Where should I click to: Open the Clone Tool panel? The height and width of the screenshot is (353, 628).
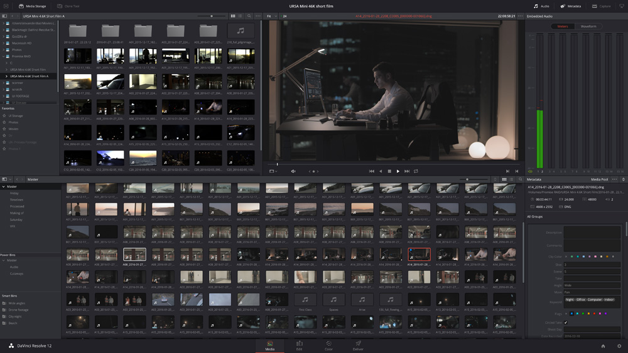(x=68, y=6)
